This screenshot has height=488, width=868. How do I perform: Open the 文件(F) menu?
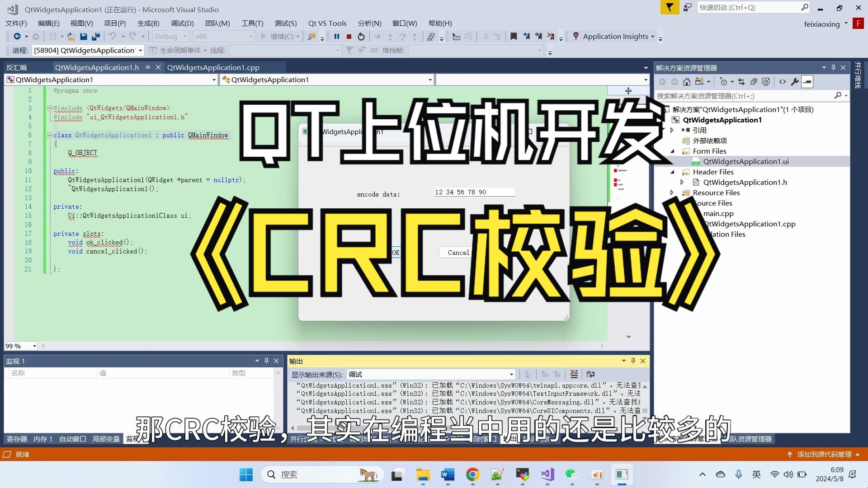(16, 23)
